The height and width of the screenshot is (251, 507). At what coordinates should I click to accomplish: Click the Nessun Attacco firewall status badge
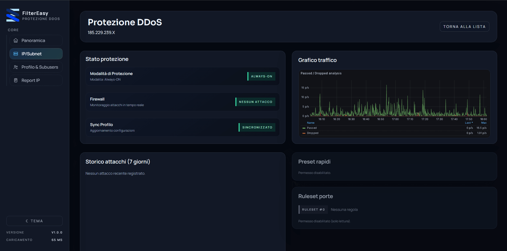[255, 102]
